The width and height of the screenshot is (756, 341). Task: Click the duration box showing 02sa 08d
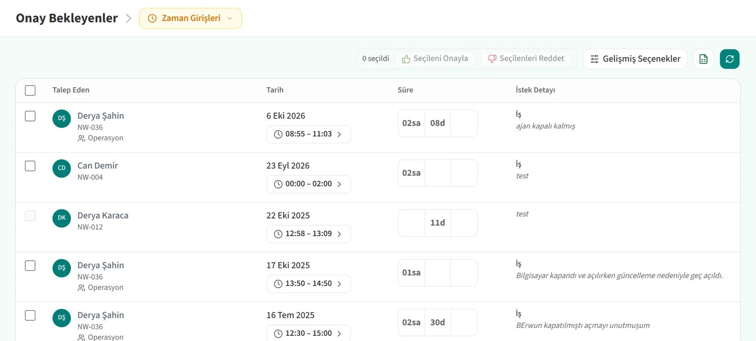coord(438,123)
